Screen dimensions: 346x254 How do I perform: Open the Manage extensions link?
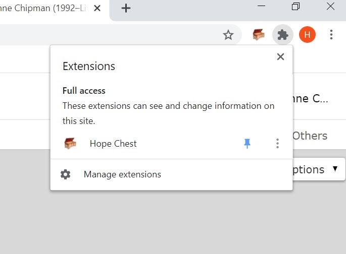coord(122,174)
